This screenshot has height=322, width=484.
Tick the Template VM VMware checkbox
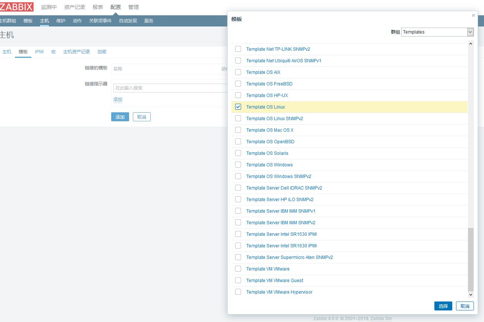pos(238,269)
